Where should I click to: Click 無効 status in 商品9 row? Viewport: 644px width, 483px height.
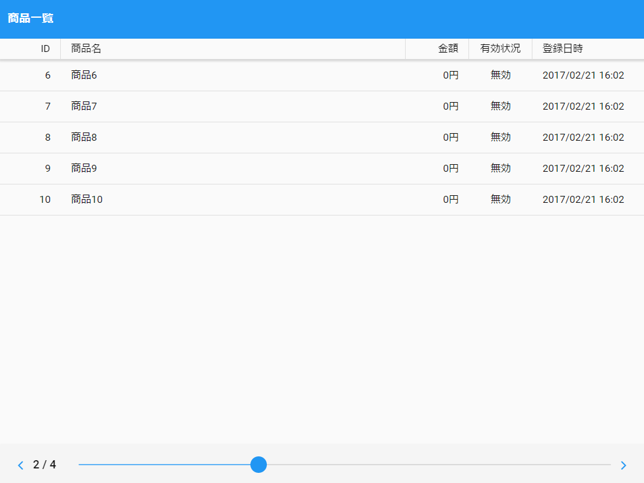pos(500,169)
